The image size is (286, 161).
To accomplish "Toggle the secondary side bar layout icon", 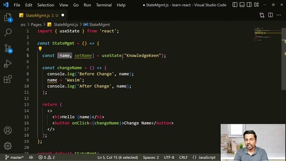I will [x=249, y=5].
